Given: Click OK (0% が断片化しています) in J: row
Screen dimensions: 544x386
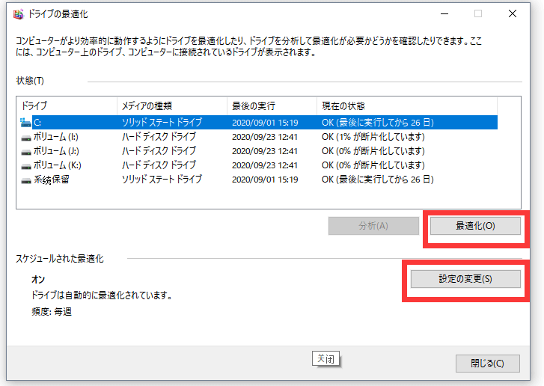Looking at the screenshot, I should click(x=373, y=151).
